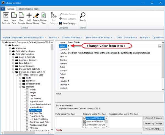Click the View Products icon
165x135 pixels.
5,16
